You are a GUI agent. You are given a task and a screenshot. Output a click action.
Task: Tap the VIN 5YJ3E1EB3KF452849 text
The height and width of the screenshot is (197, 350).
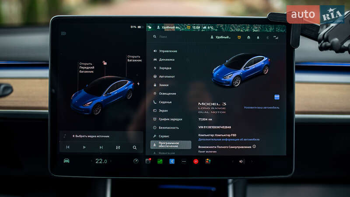(214, 127)
